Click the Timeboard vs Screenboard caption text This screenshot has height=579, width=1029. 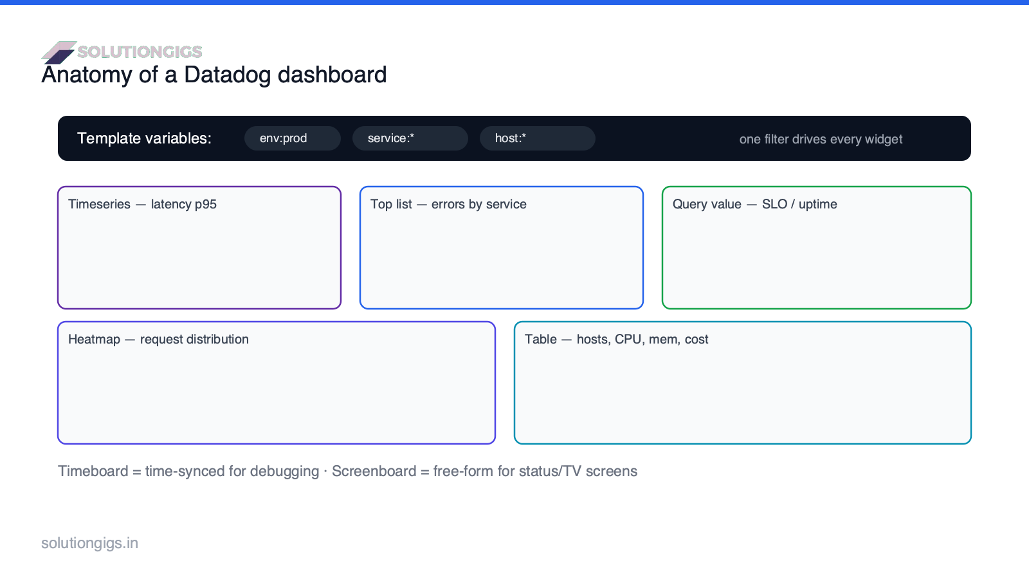pyautogui.click(x=347, y=471)
